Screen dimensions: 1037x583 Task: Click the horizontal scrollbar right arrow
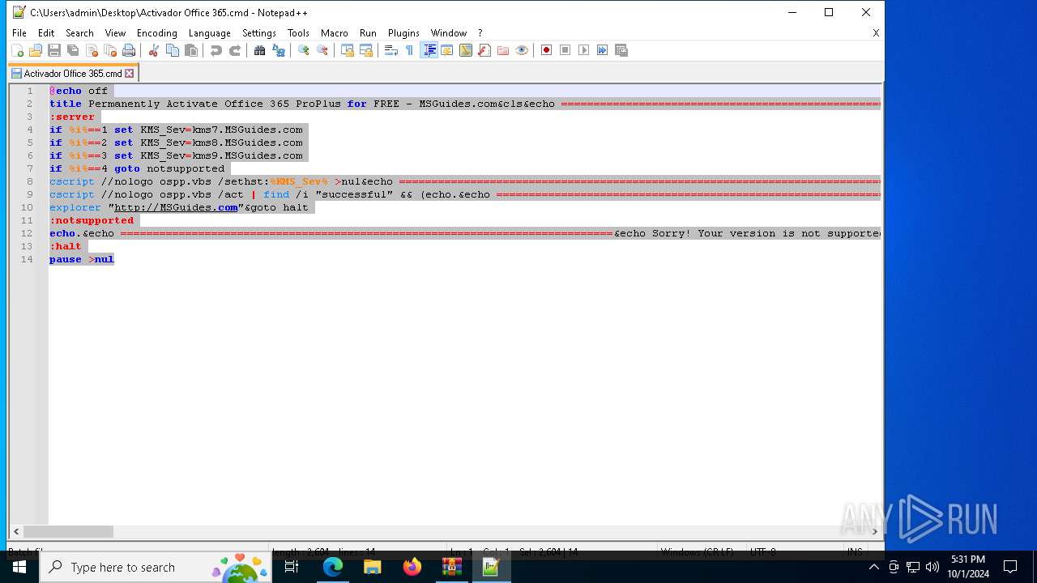coord(875,531)
